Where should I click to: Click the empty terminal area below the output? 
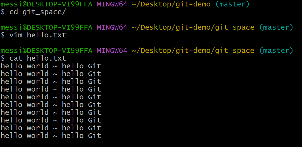pos(151,143)
